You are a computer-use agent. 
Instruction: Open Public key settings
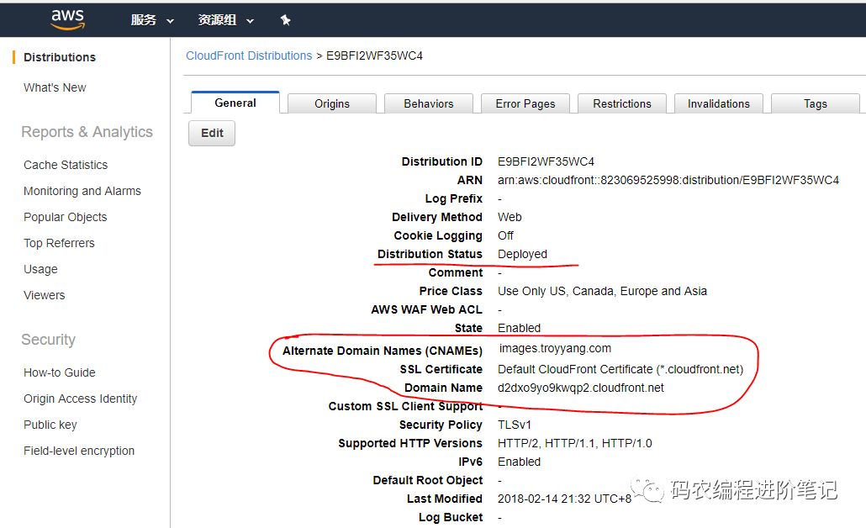click(50, 425)
